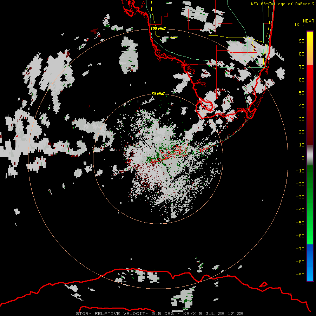Click the -30 value on velocity scale
The height and width of the screenshot is (316, 316).
tap(300, 197)
